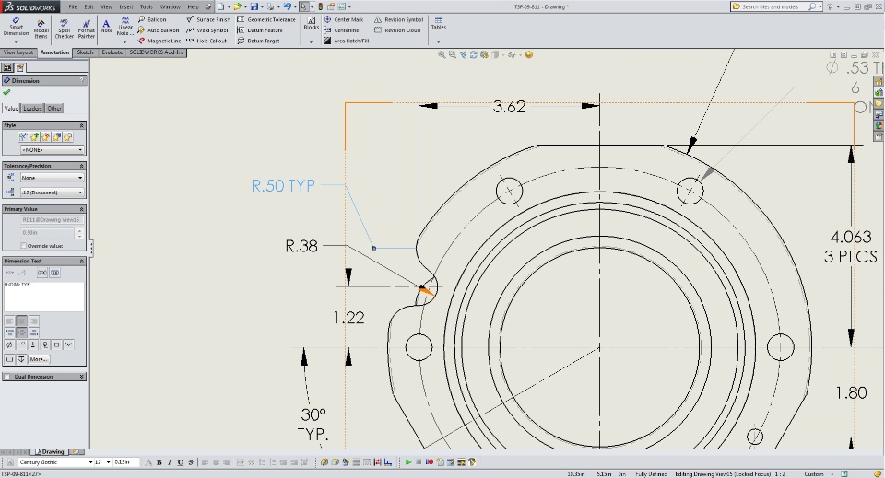Add a Revision Cloud
This screenshot has height=478, width=885.
tap(397, 30)
